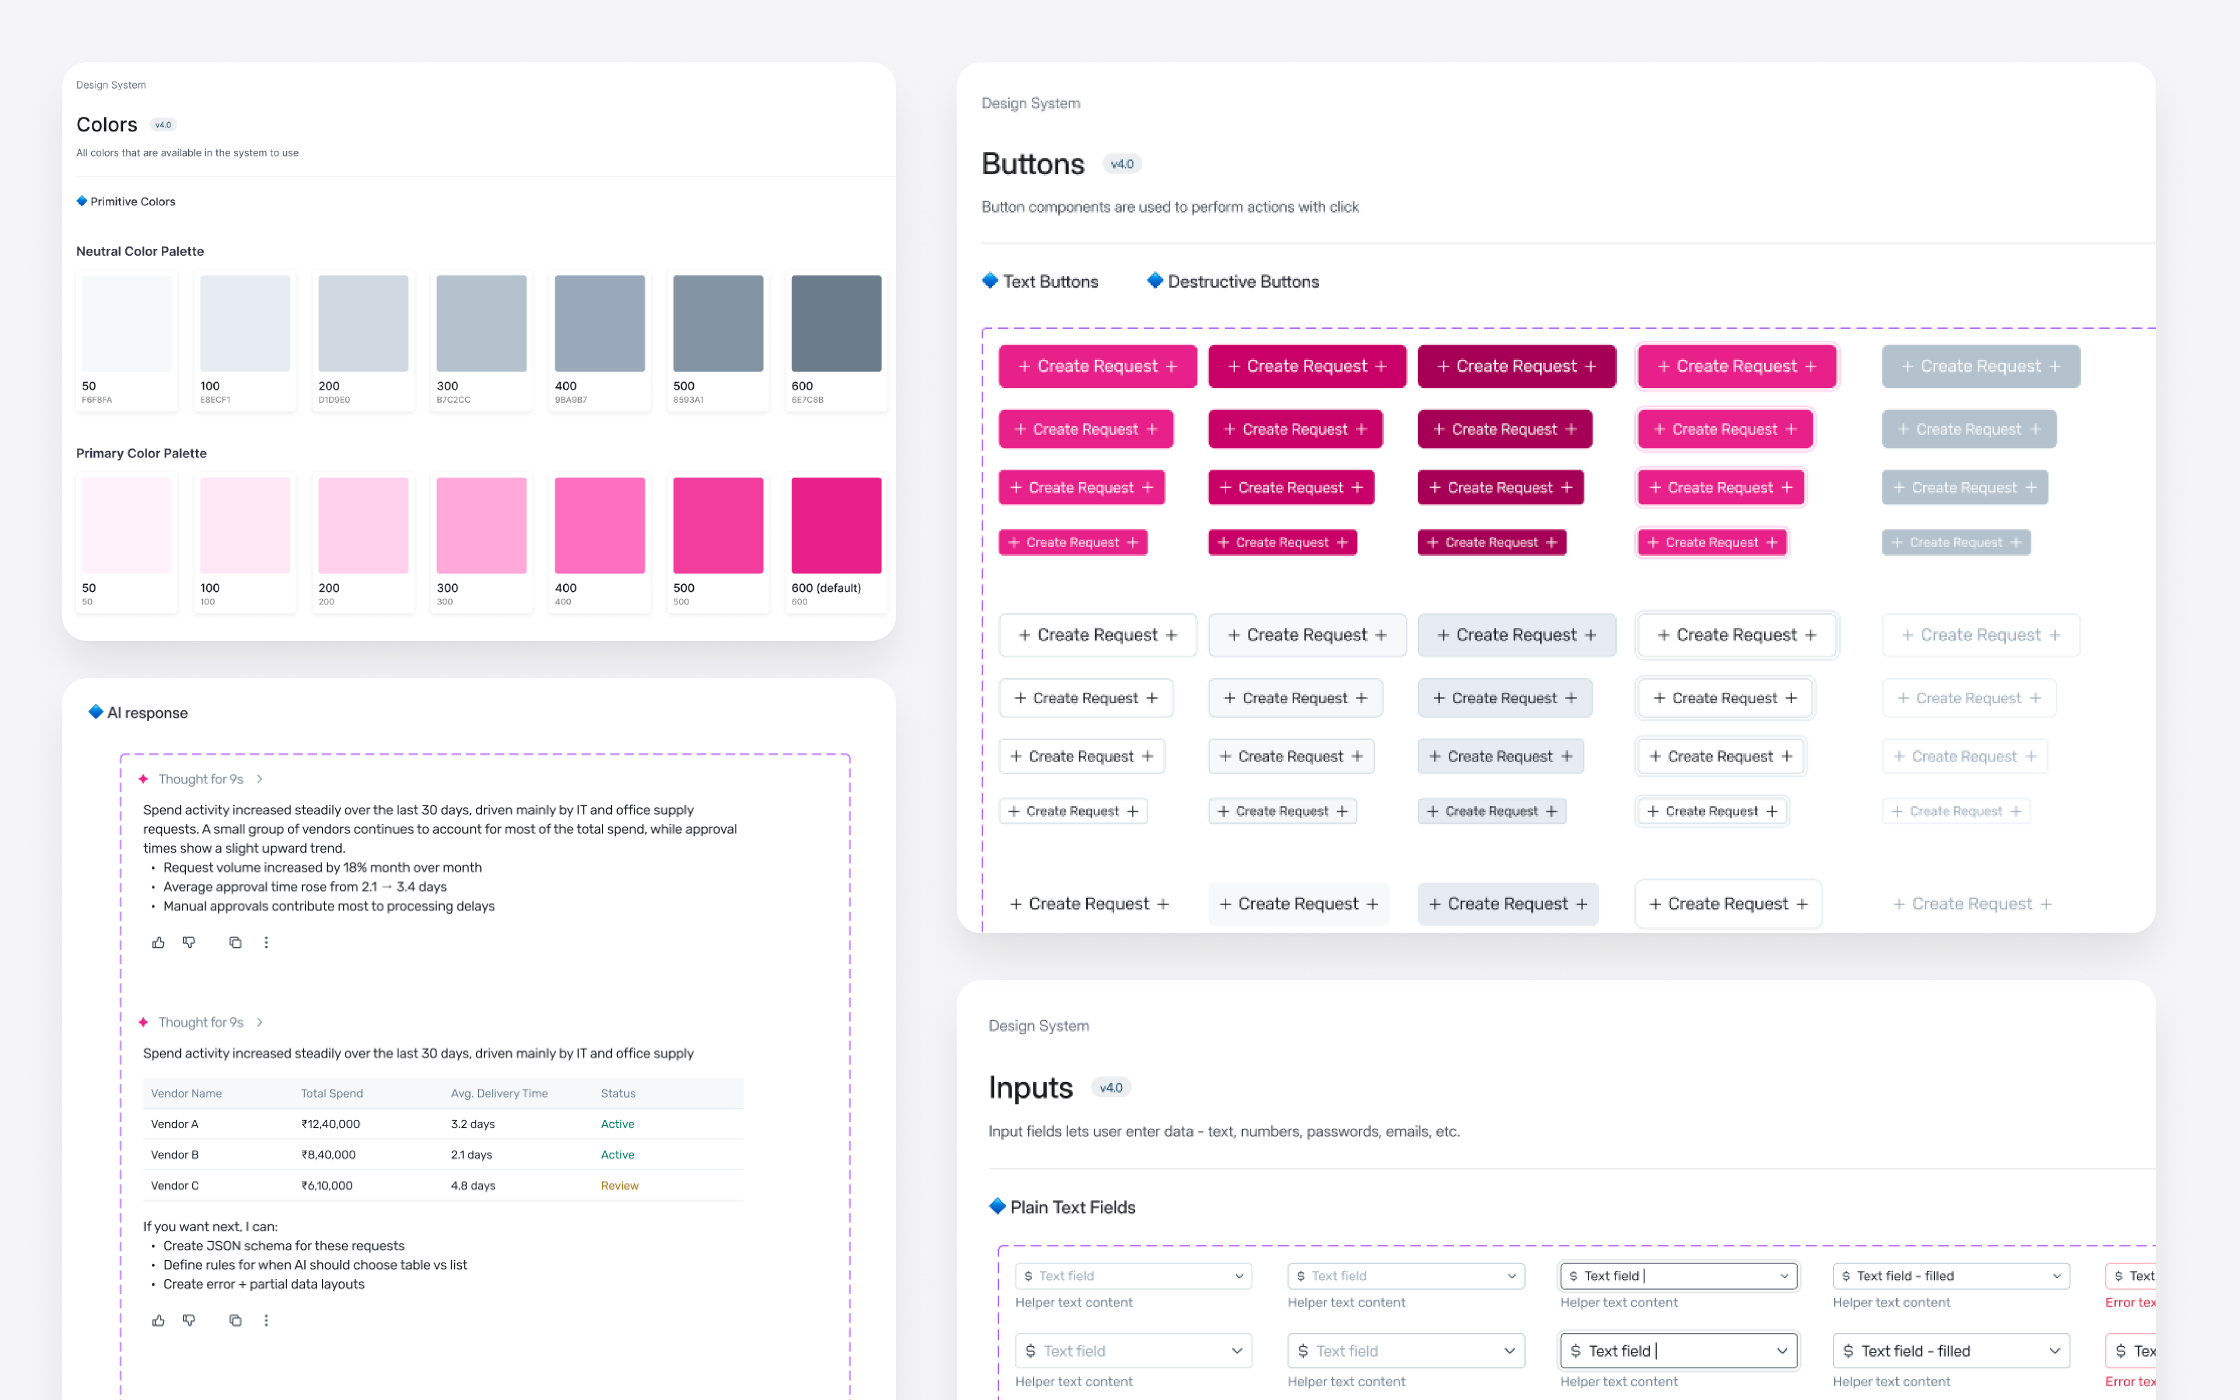Click the dollar icon in the top-row focused Text field
Image resolution: width=2240 pixels, height=1400 pixels.
click(x=1574, y=1276)
